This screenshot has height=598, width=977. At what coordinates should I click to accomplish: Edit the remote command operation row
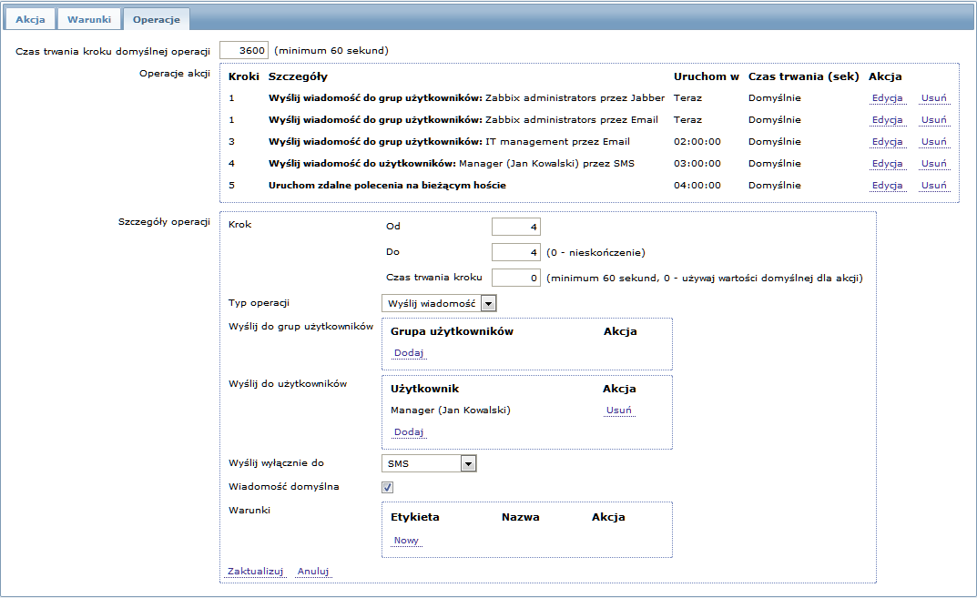887,185
